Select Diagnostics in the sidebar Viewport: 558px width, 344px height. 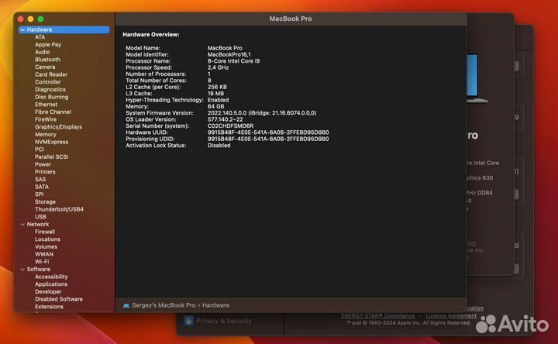click(50, 89)
